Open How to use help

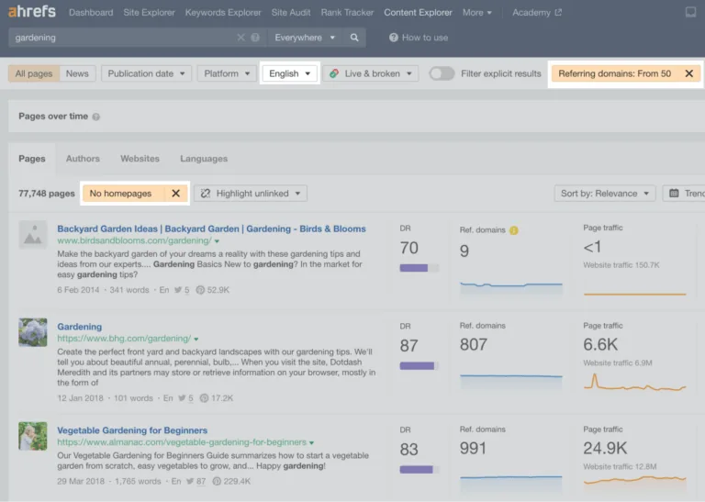click(x=419, y=38)
